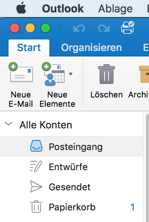Open the Neue Elemente dropdown arrow
149x222 pixels.
(x=71, y=74)
